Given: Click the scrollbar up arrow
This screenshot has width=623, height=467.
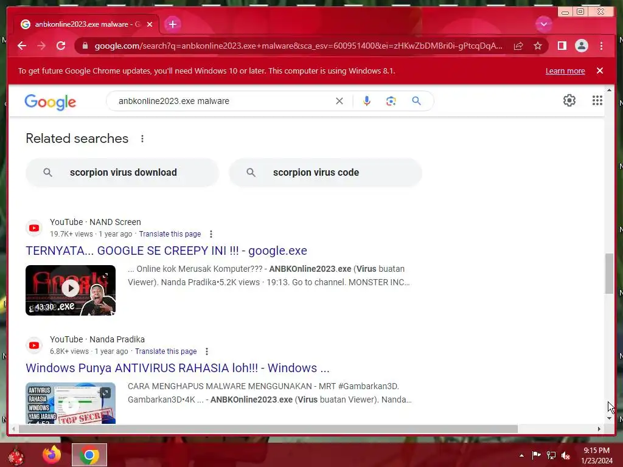Looking at the screenshot, I should [x=609, y=91].
